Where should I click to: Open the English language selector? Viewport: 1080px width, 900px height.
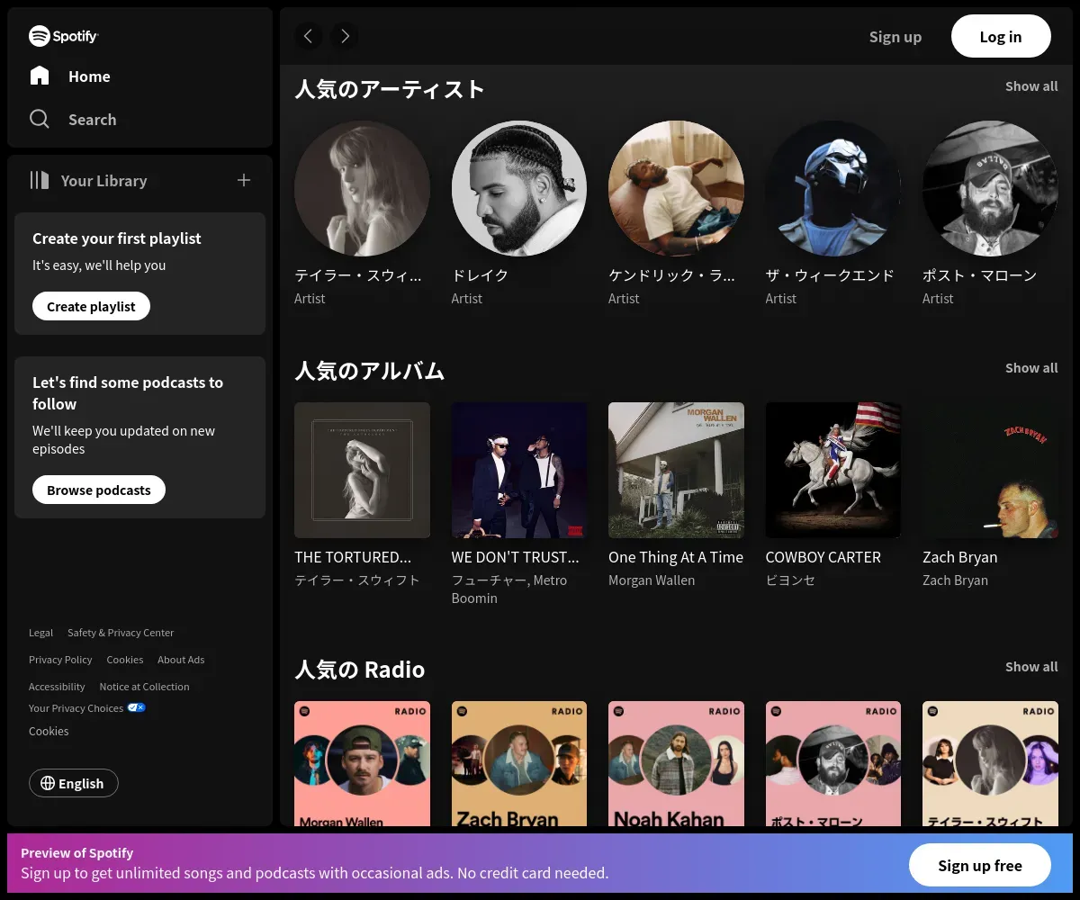pos(74,783)
